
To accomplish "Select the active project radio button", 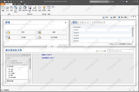I will [9, 61].
